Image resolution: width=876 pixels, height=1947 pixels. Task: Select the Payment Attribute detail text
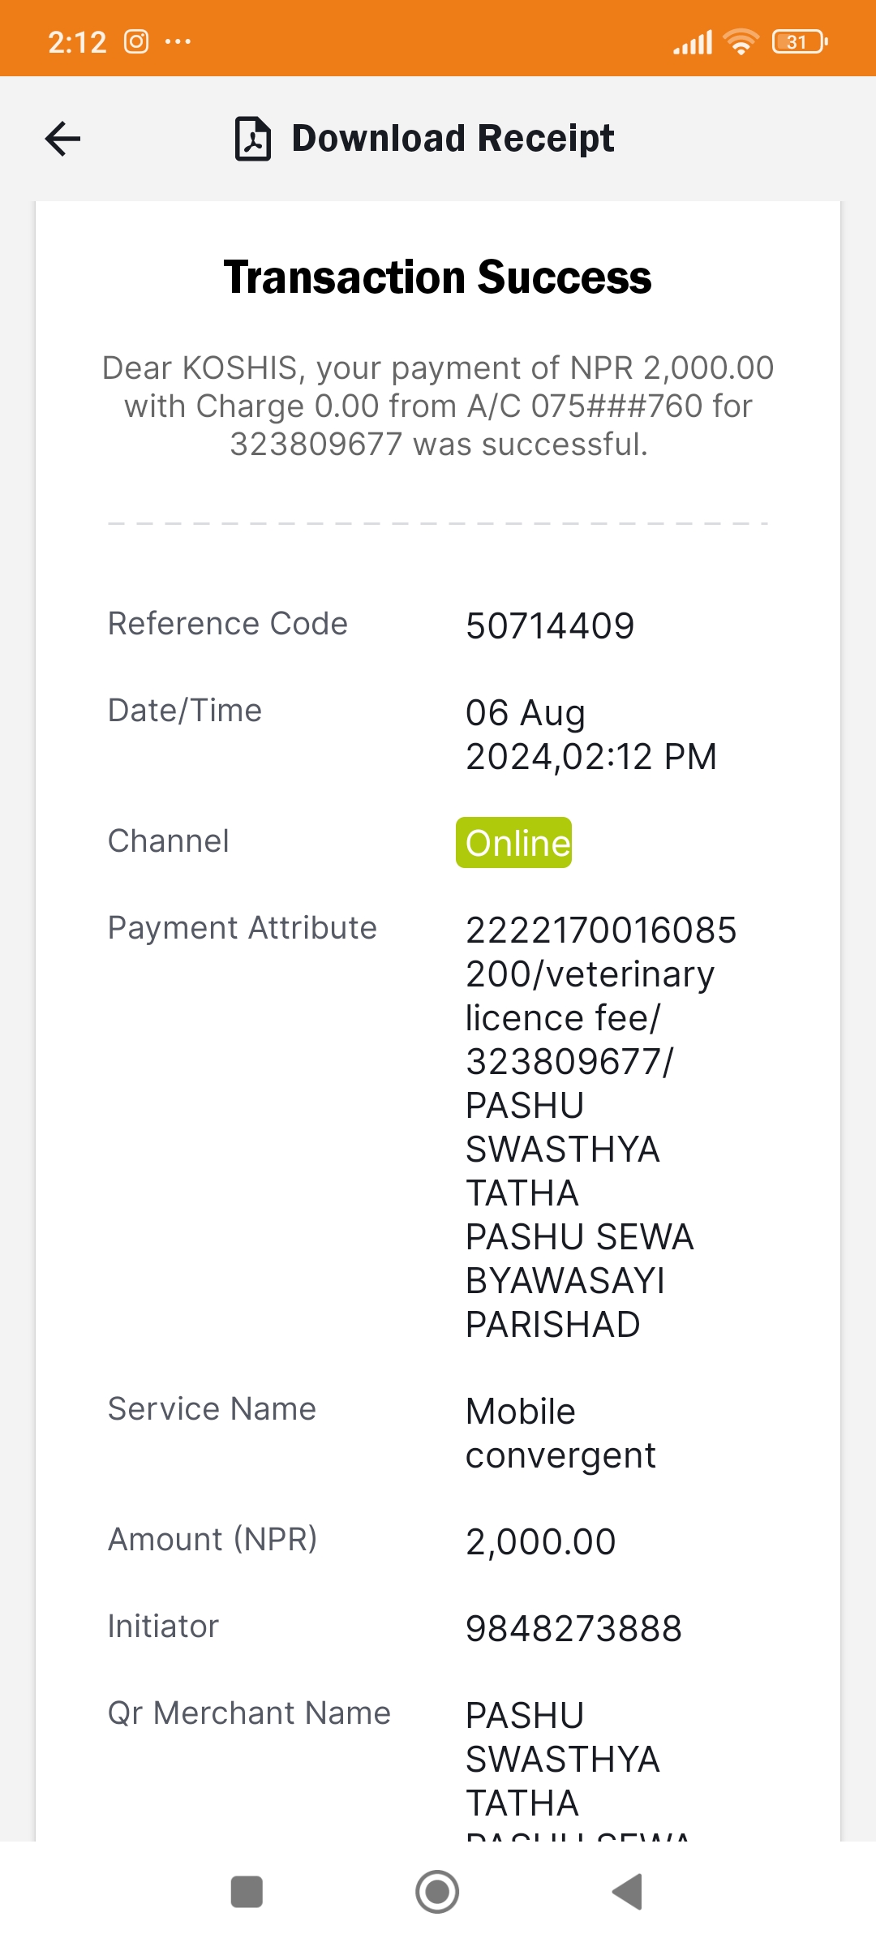[x=601, y=1127]
